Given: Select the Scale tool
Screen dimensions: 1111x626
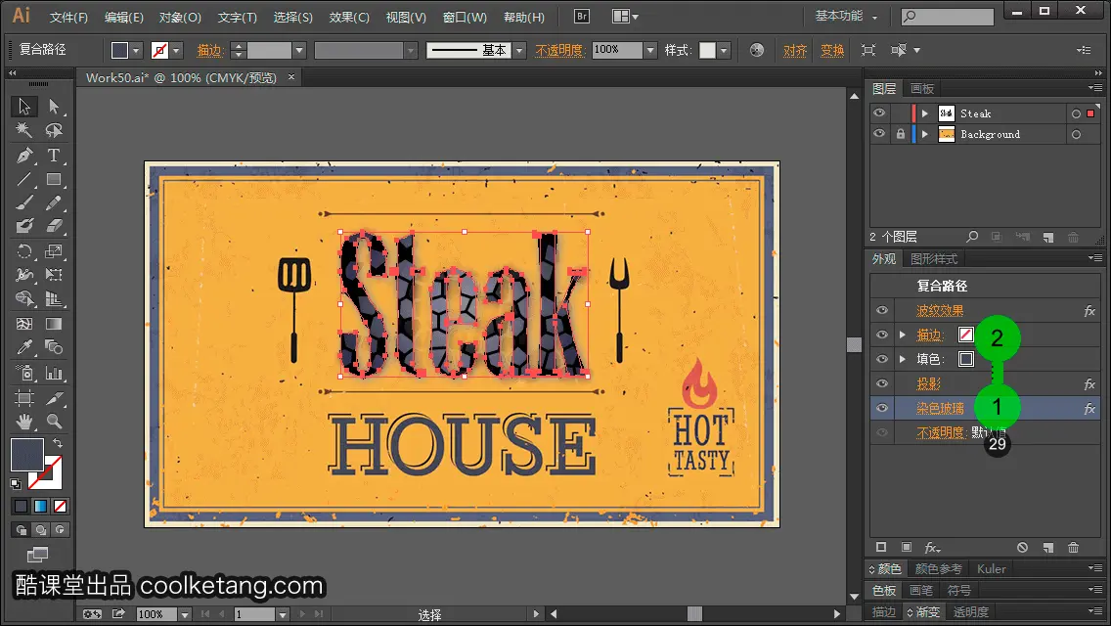Looking at the screenshot, I should 54,251.
